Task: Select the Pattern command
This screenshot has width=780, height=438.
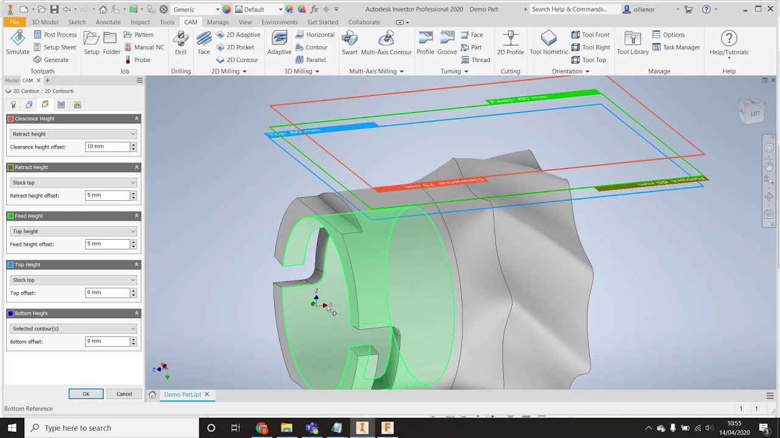Action: point(138,35)
